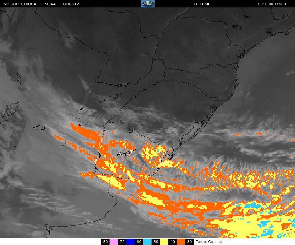The width and height of the screenshot is (295, 245).
Task: Click the yellow legend color swatch
Action: [164, 242]
